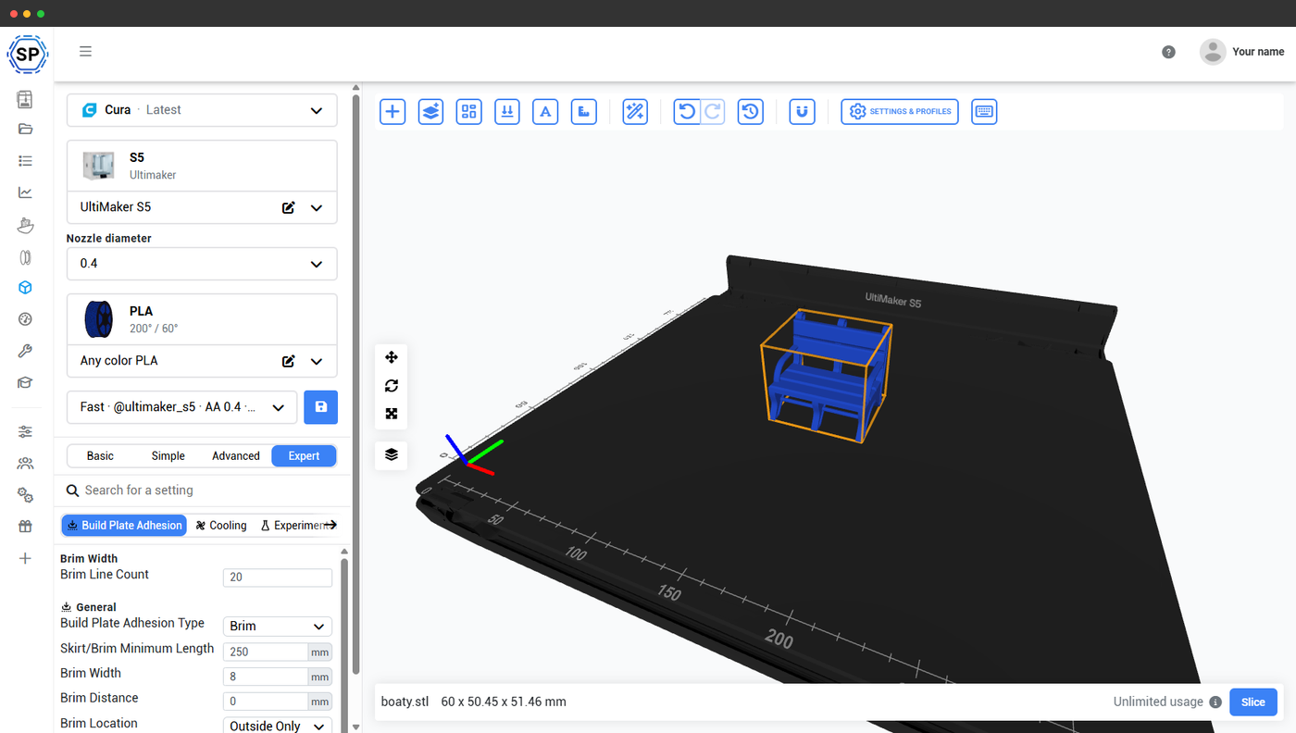Open the layer view stack icon
Screen dimensions: 1296x733
pyautogui.click(x=392, y=454)
